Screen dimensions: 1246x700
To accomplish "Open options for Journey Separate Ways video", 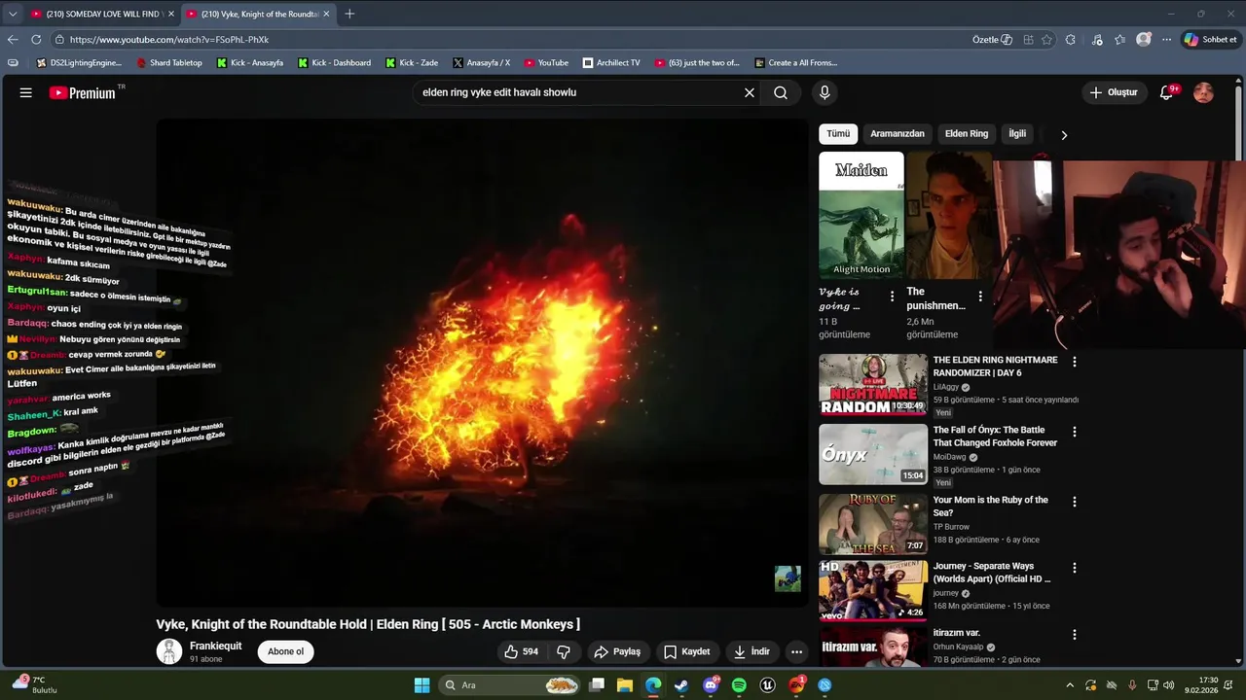I will (1075, 568).
